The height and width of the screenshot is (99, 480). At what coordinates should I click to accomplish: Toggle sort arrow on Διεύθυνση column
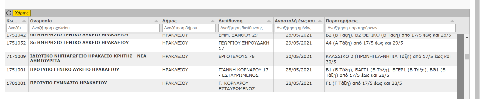tap(269, 21)
